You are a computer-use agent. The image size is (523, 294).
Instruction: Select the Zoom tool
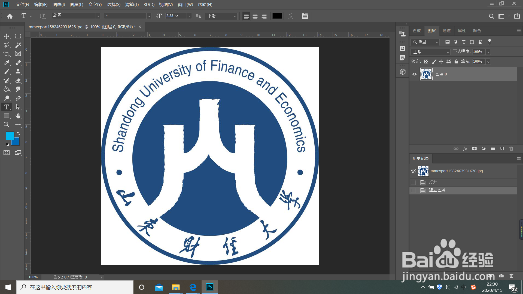tap(7, 125)
